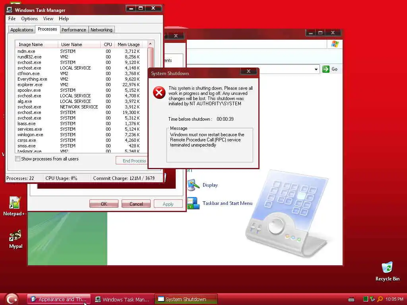Switch to the Performance tab

[x=74, y=30]
